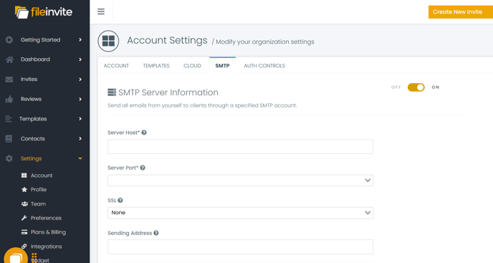Open Reviews in the sidebar
493x263 pixels.
tap(31, 99)
